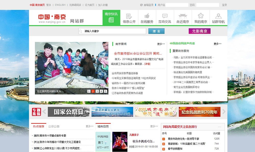This screenshot has height=152, width=255.
Task: Focus the 密码 input field
Action: (x=208, y=5)
